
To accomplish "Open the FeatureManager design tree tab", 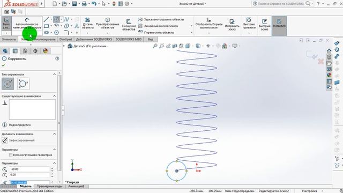I will point(5,51).
